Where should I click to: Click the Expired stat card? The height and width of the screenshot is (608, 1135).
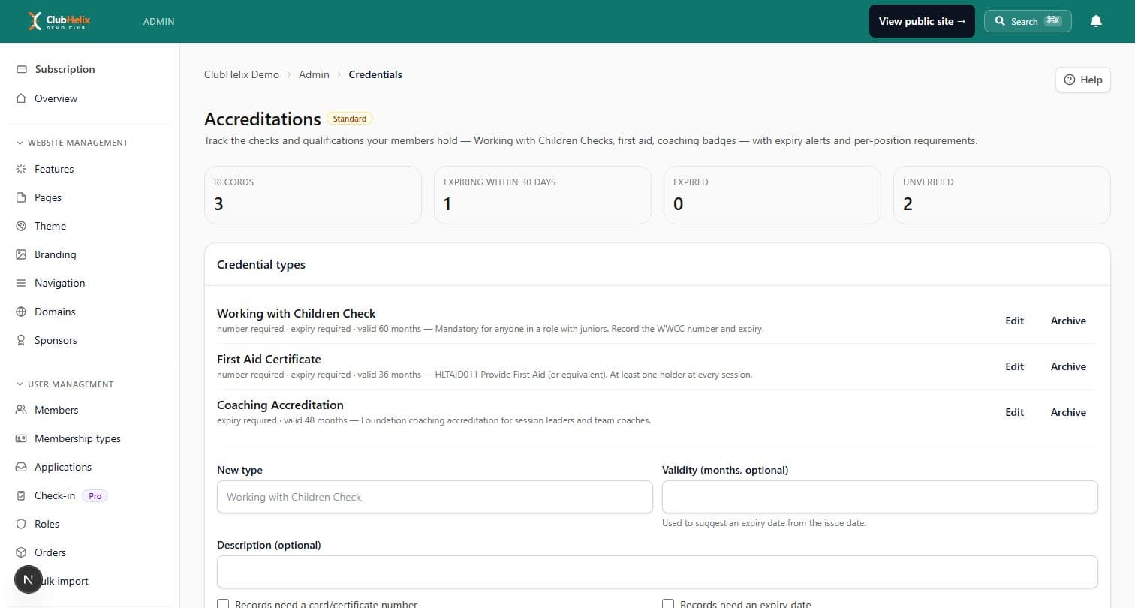click(x=772, y=195)
